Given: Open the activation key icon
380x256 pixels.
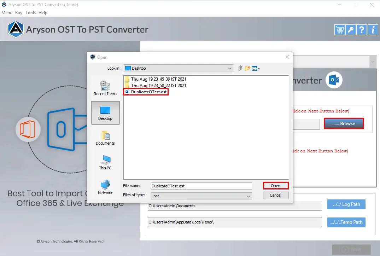Looking at the screenshot, I should coord(350,30).
